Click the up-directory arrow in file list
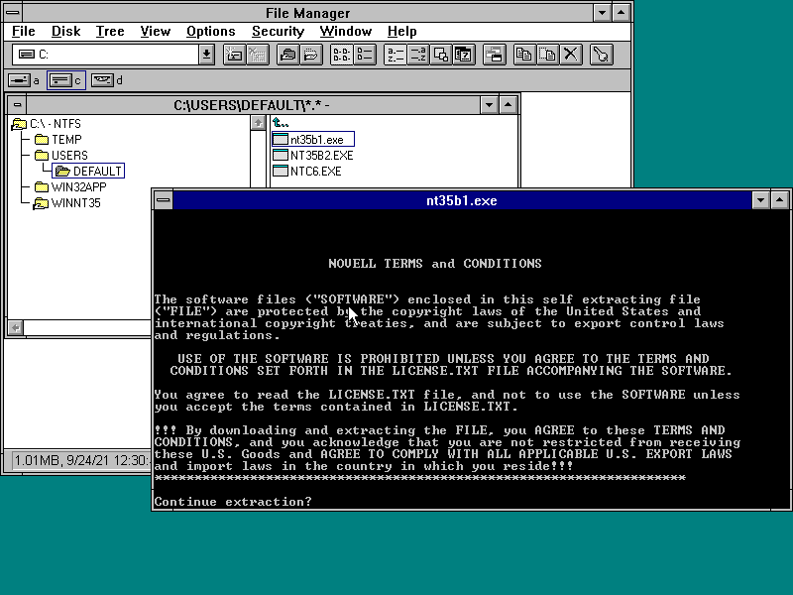Screen dimensions: 793x595 click(281, 123)
